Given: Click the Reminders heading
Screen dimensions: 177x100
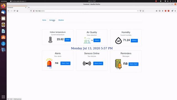Looking at the screenshot, I should [x=126, y=53].
